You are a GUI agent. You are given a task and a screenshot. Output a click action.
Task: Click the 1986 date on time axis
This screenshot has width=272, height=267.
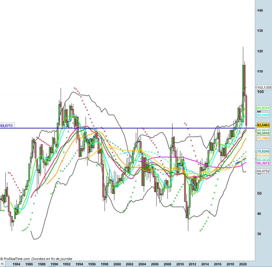coord(29,264)
